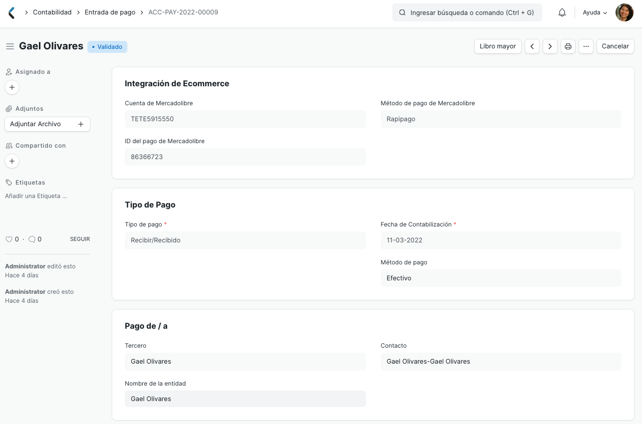Click Añadir una Etiqueta field

click(x=36, y=196)
